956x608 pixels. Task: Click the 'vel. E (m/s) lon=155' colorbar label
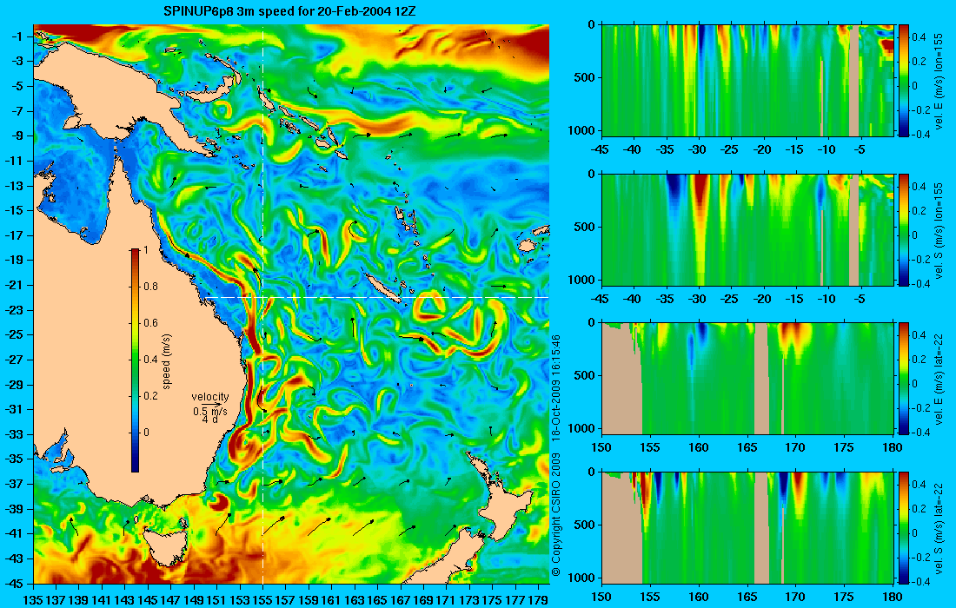click(x=939, y=81)
